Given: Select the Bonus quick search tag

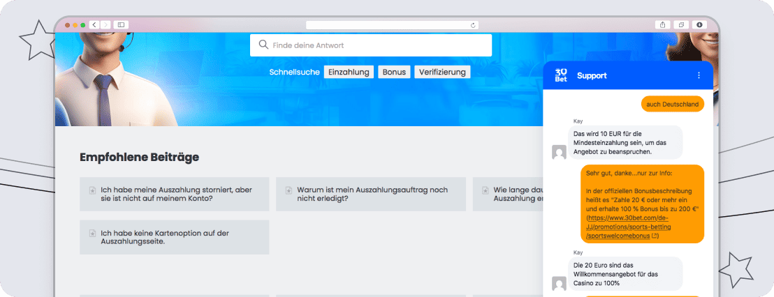Looking at the screenshot, I should [394, 72].
